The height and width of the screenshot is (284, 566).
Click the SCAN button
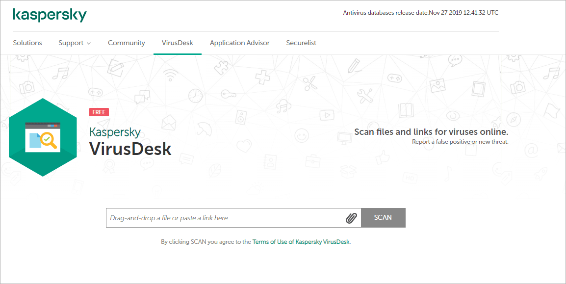pos(383,218)
